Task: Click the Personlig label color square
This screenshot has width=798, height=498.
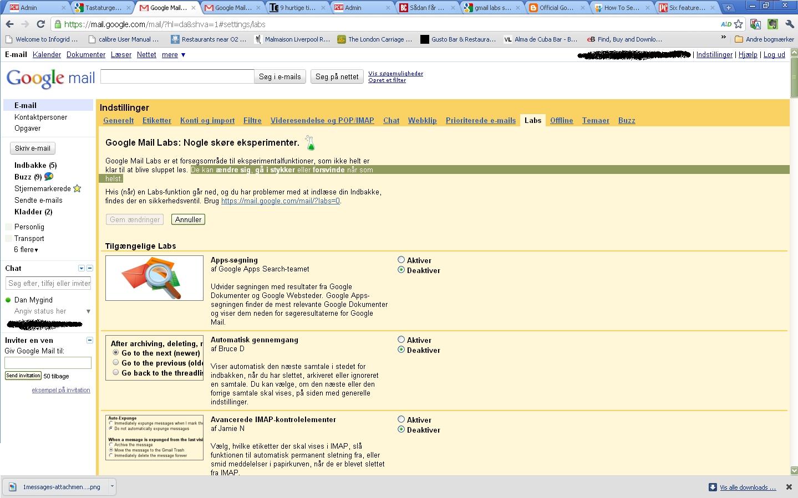Action: click(x=8, y=227)
